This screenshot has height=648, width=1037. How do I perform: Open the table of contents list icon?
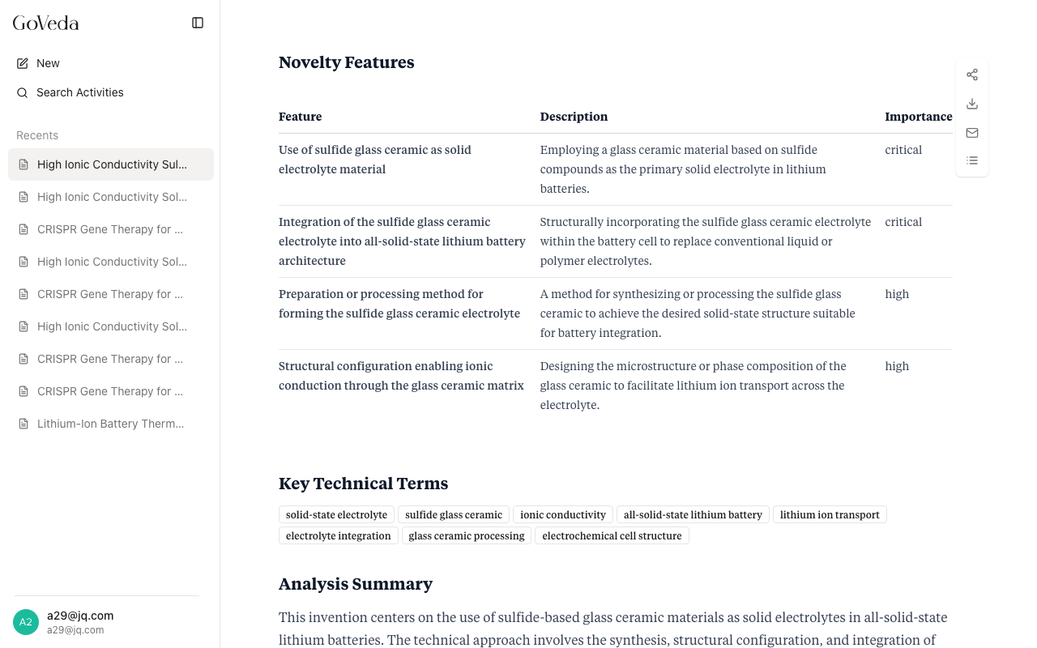972,160
